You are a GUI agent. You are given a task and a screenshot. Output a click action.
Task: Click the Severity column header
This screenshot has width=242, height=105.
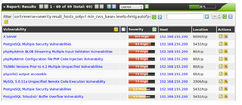[136, 29]
